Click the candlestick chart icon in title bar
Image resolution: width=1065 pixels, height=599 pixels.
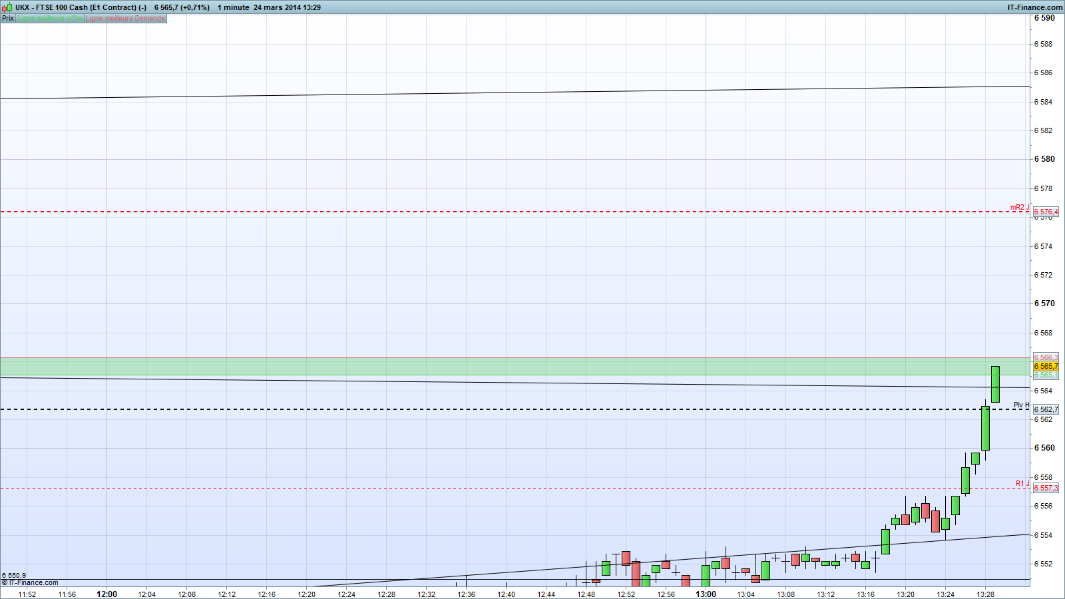(7, 7)
